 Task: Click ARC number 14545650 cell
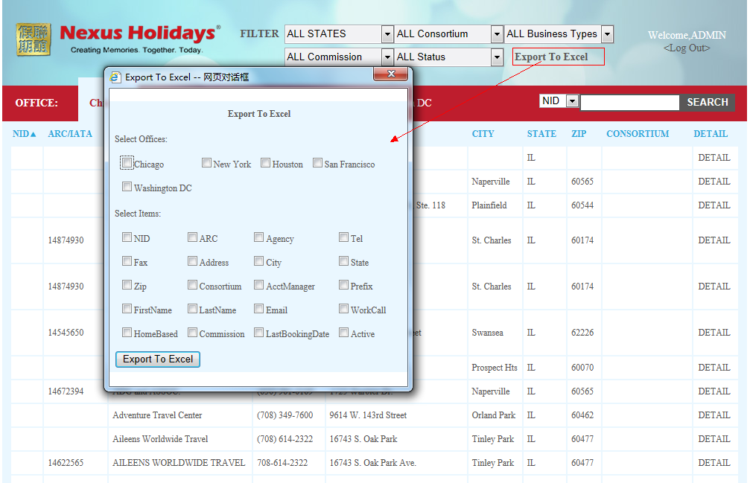66,333
